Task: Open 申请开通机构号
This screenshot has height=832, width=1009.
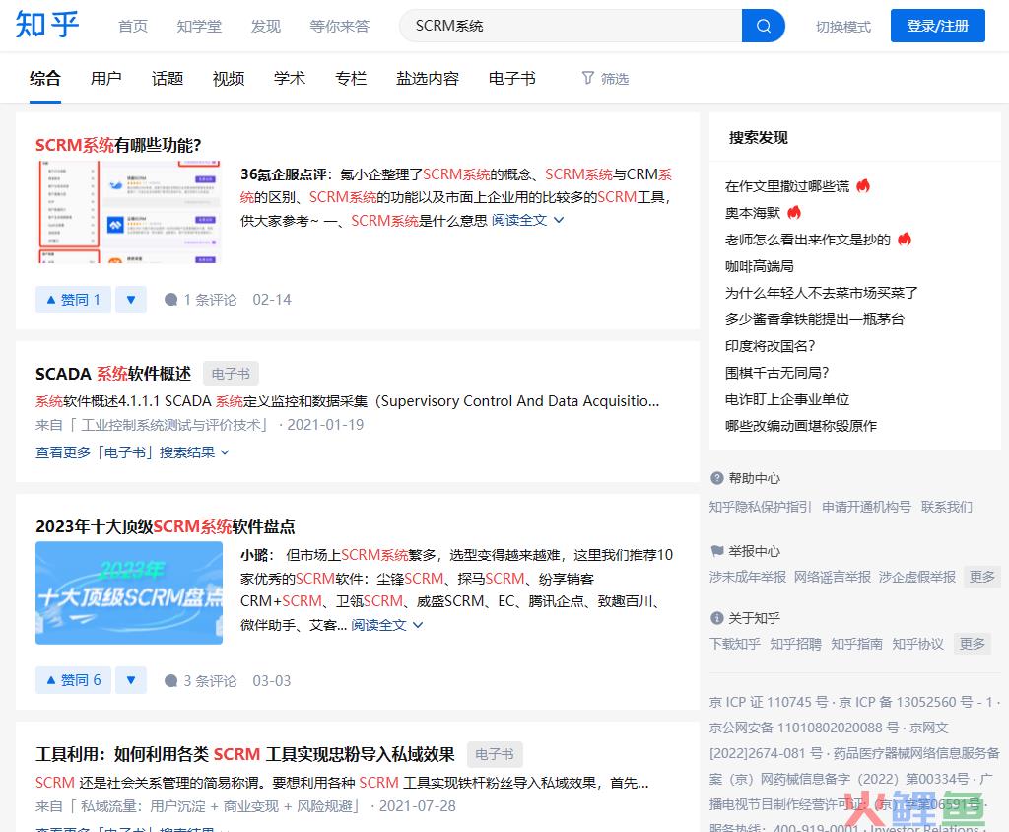Action: (x=867, y=507)
